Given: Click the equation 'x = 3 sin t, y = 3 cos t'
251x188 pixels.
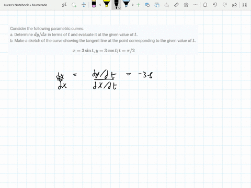Looking at the screenshot, I should pyautogui.click(x=95, y=51).
